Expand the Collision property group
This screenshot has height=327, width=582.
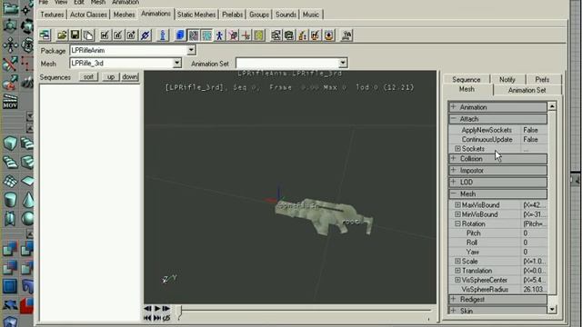click(x=453, y=158)
